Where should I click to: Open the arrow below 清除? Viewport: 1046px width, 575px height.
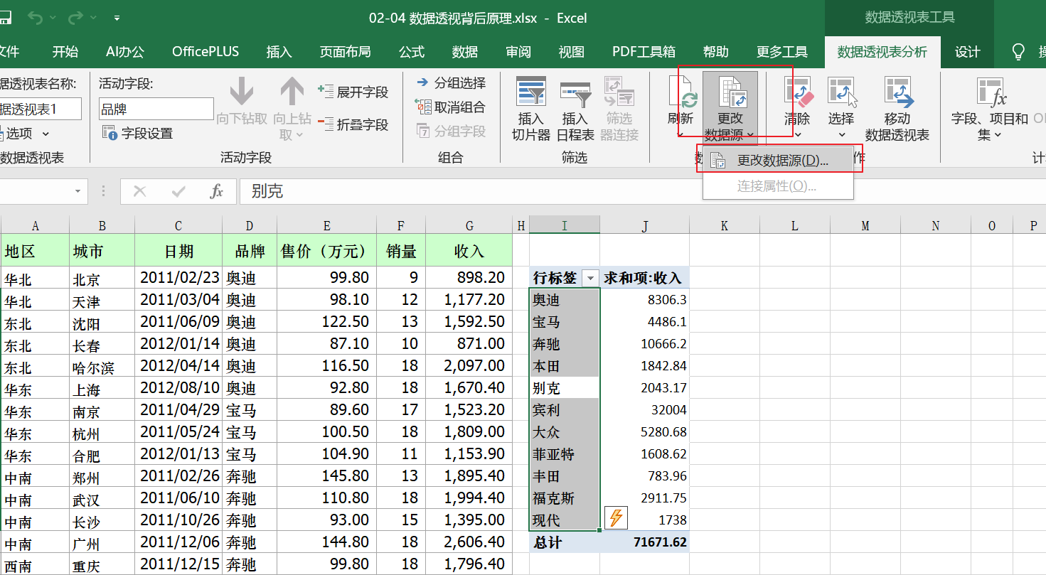pyautogui.click(x=797, y=134)
